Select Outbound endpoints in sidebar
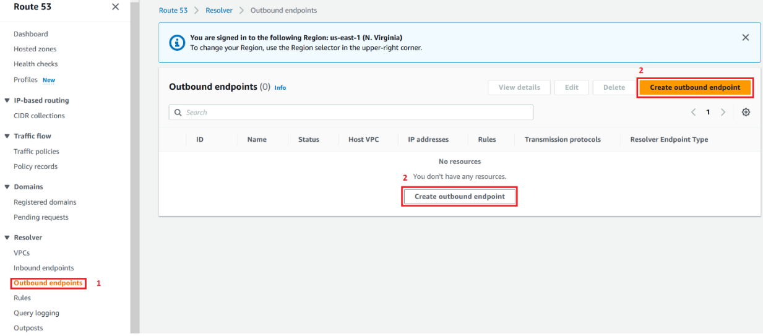The height and width of the screenshot is (336, 763). [x=48, y=283]
